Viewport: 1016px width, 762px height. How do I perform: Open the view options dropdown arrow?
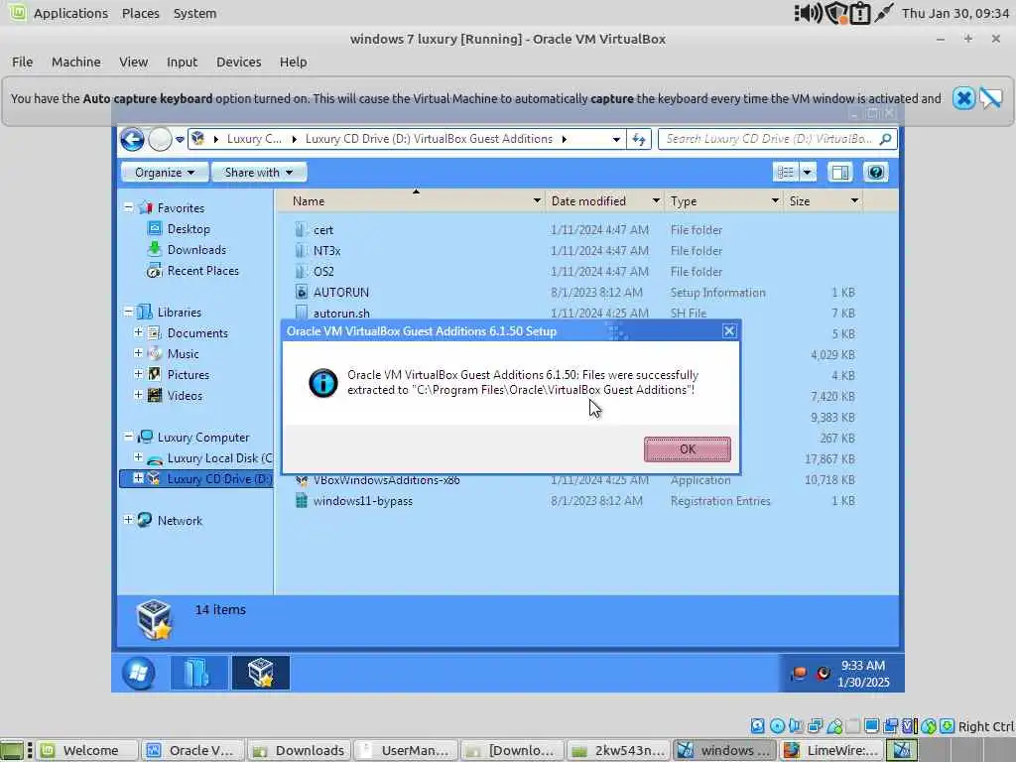point(808,173)
